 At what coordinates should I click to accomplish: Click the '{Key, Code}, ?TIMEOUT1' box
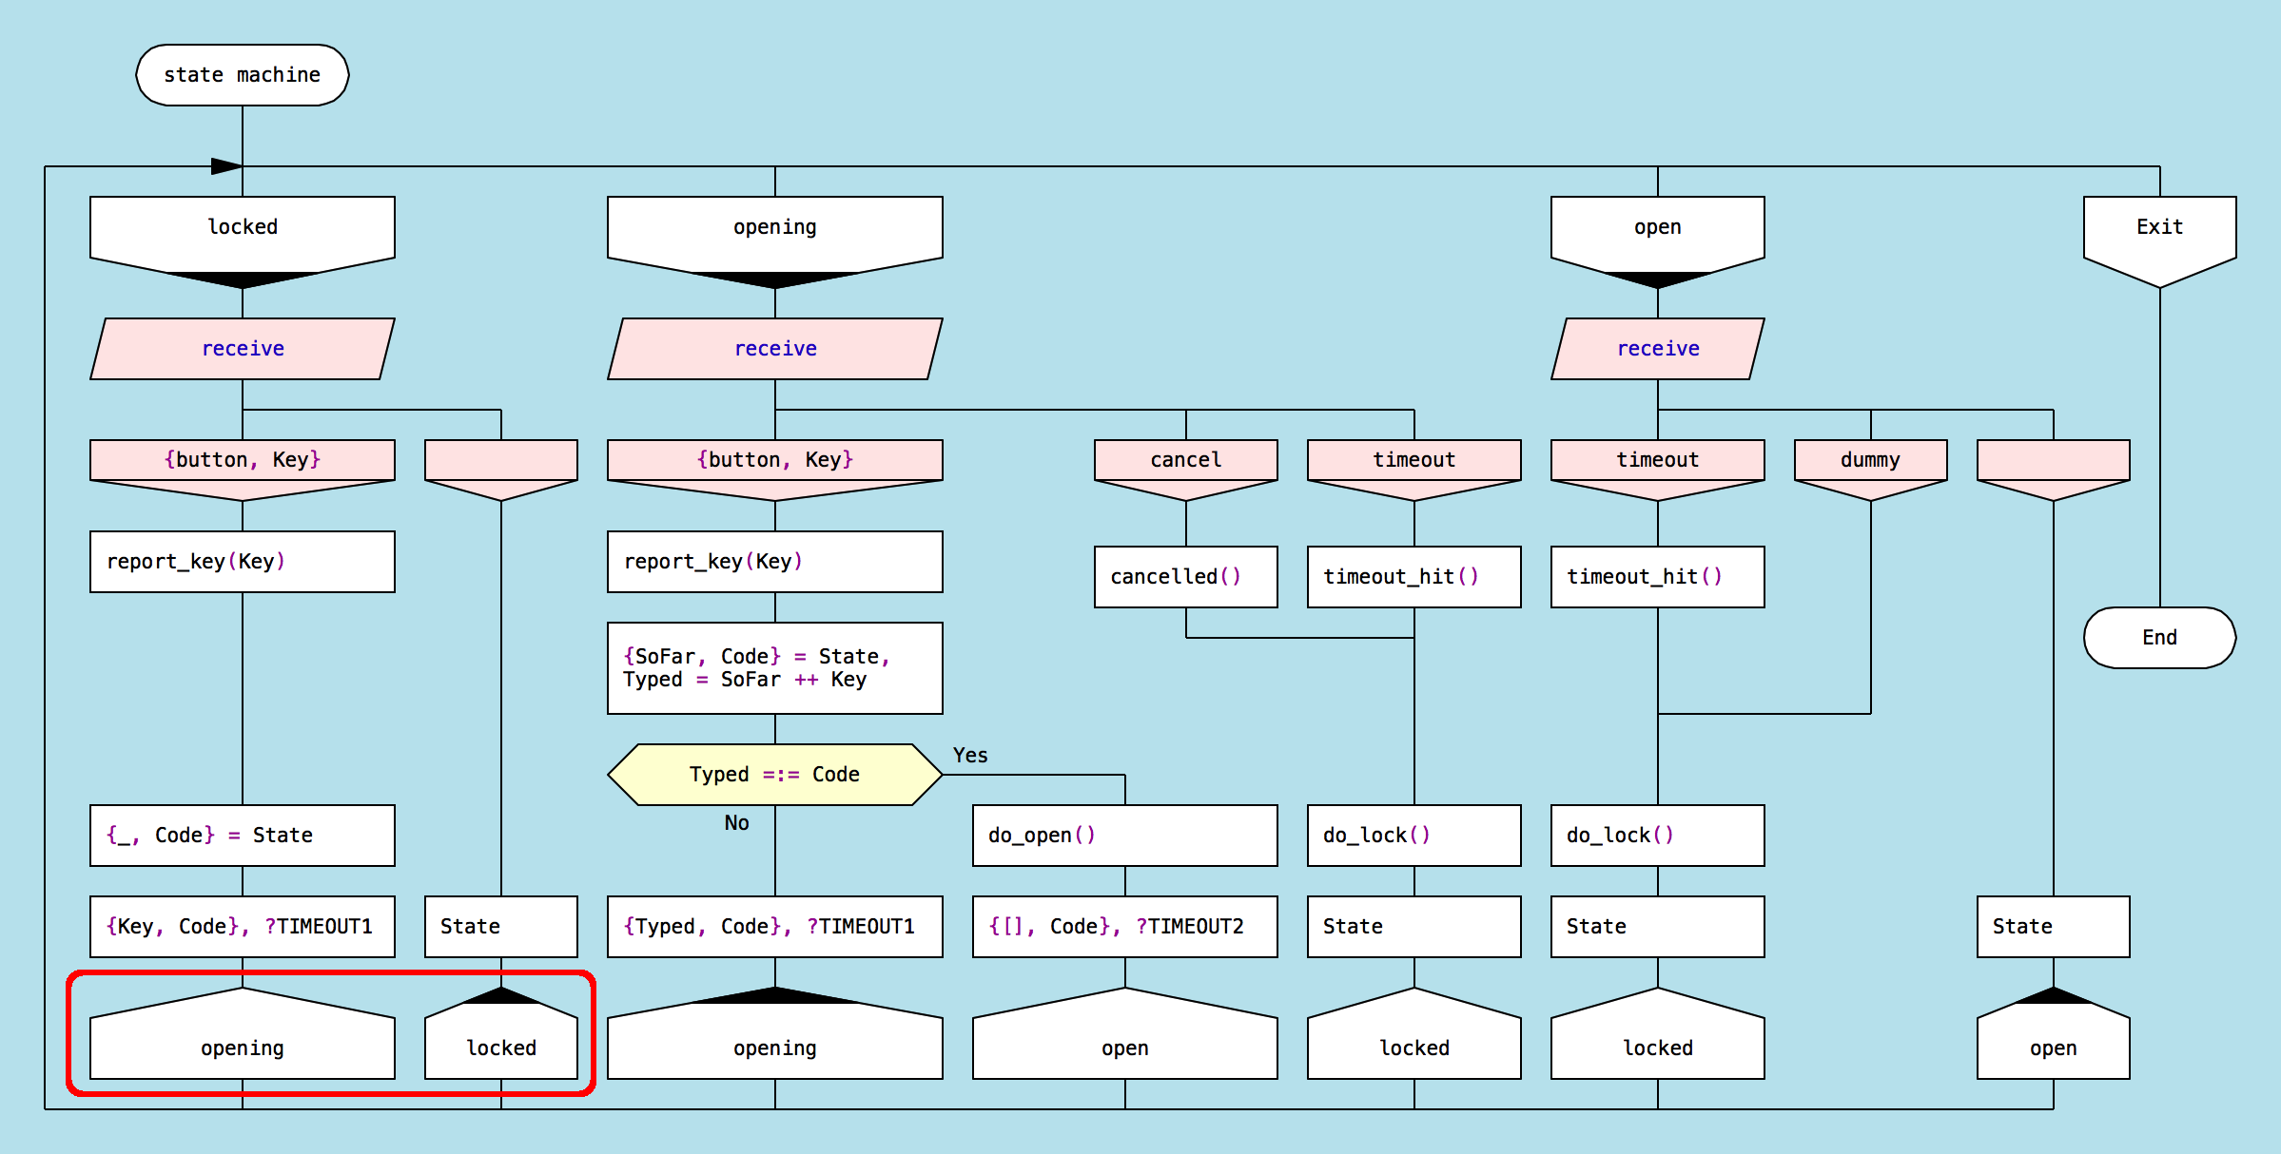[242, 927]
